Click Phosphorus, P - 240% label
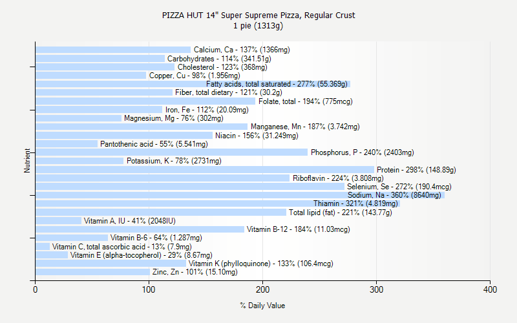Viewport: 517px width, 323px height. 362,152
